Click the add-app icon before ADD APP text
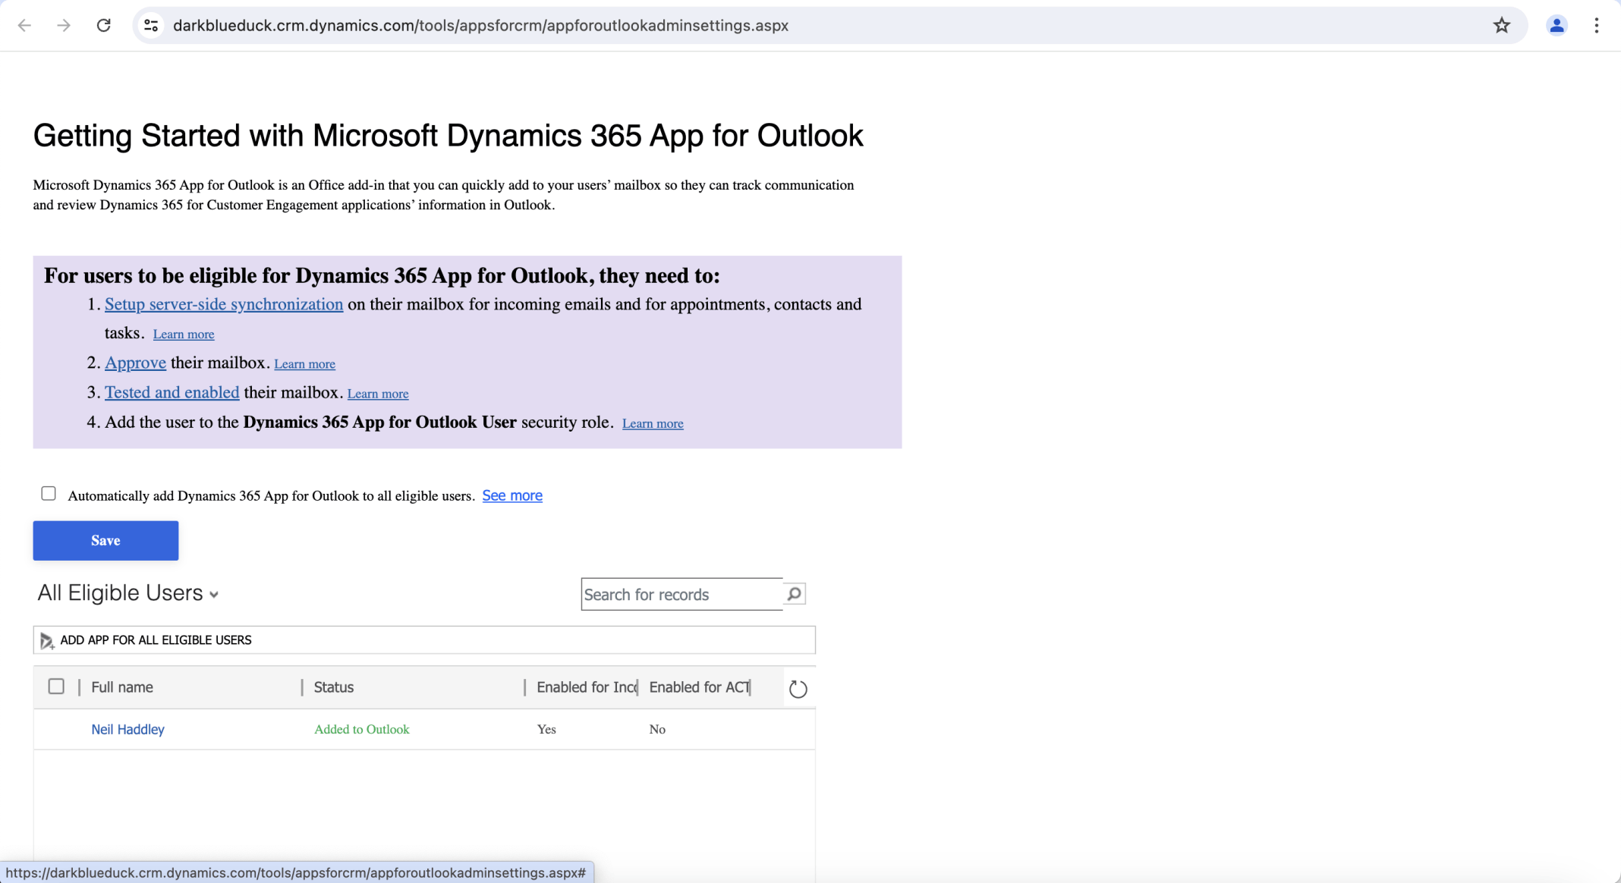 coord(46,640)
